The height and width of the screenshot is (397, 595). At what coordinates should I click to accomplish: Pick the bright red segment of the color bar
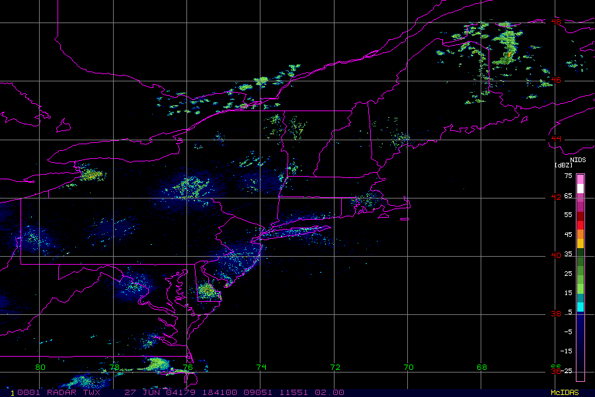pyautogui.click(x=580, y=225)
